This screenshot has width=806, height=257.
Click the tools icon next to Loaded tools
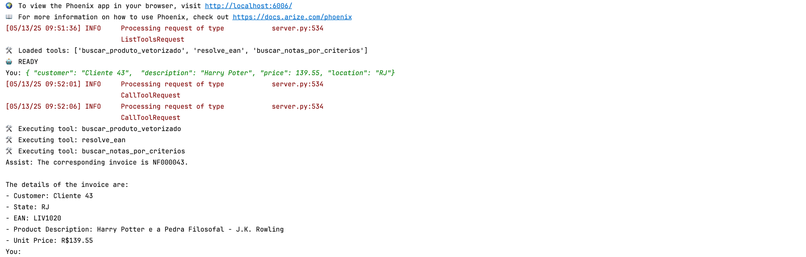pos(9,51)
